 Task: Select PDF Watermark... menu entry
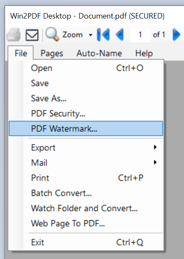coord(86,128)
